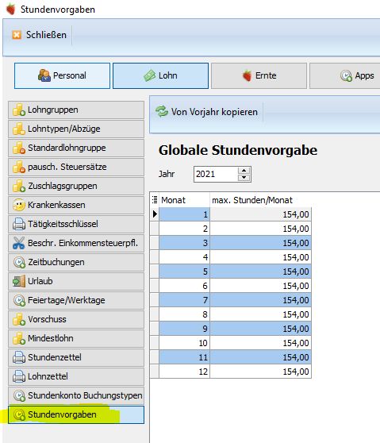Click inside the Jahr 2021 field
The width and height of the screenshot is (380, 443).
pyautogui.click(x=216, y=174)
